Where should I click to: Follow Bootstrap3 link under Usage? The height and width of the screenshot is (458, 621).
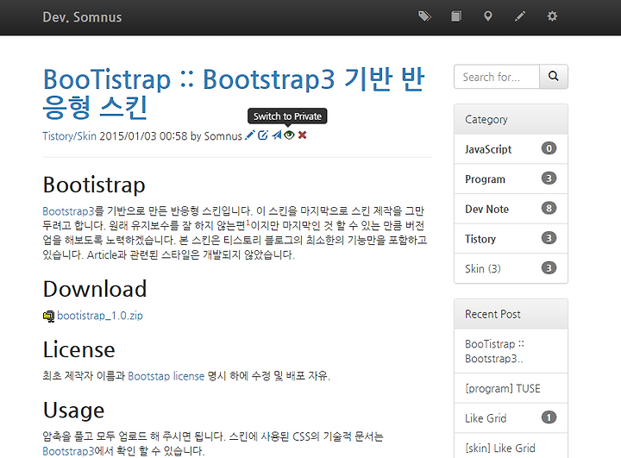pyautogui.click(x=68, y=451)
